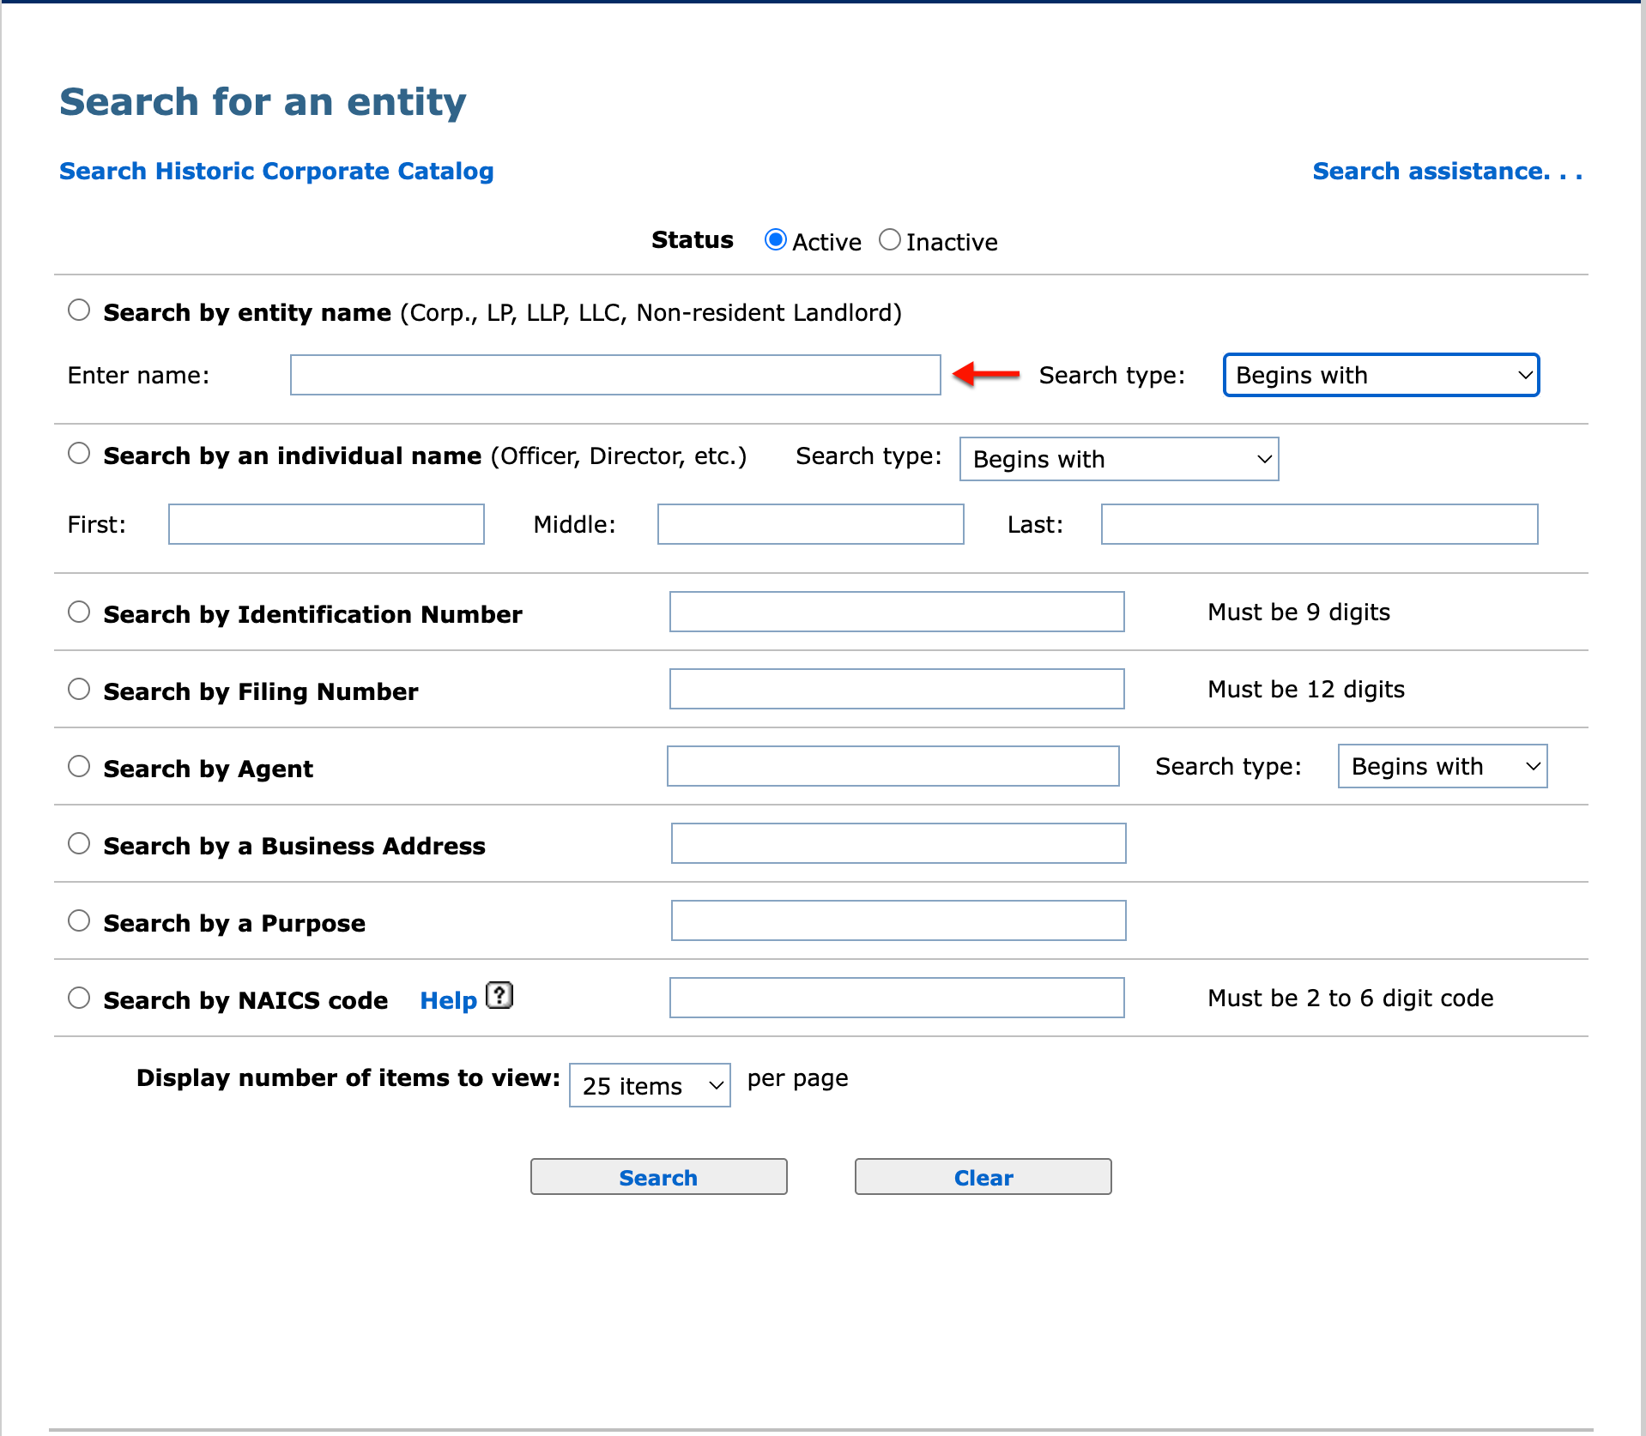Choose Search by a Purpose

79,921
